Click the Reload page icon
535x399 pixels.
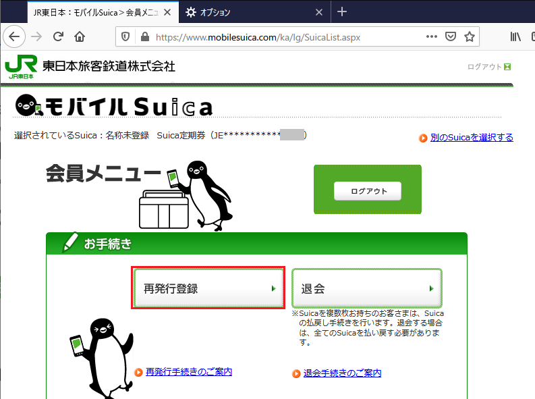click(x=59, y=36)
